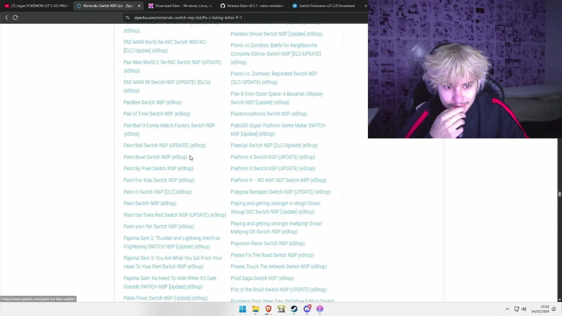
Task: Close the Nintendo Switch NSP List tab
Action: (x=139, y=6)
